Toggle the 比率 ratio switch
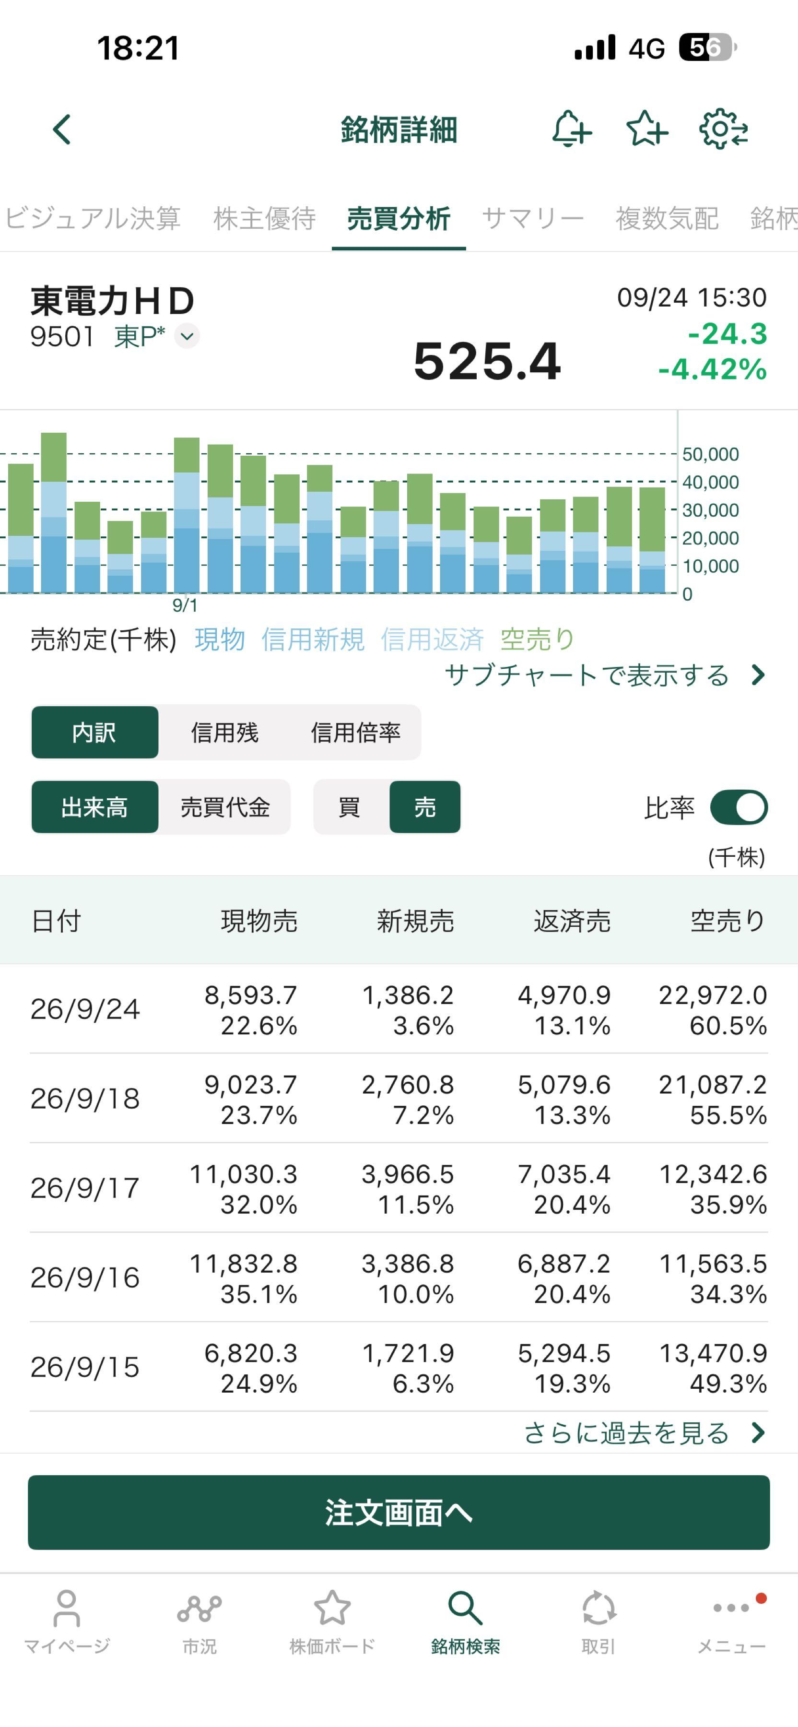The width and height of the screenshot is (798, 1727). pyautogui.click(x=739, y=807)
